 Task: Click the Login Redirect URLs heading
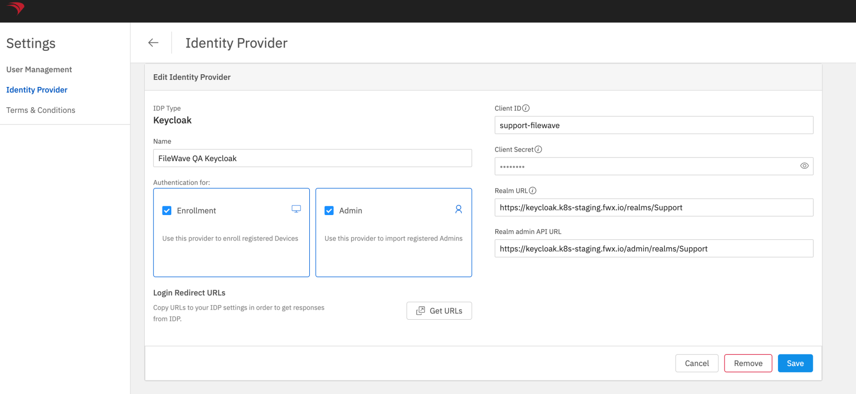point(189,293)
